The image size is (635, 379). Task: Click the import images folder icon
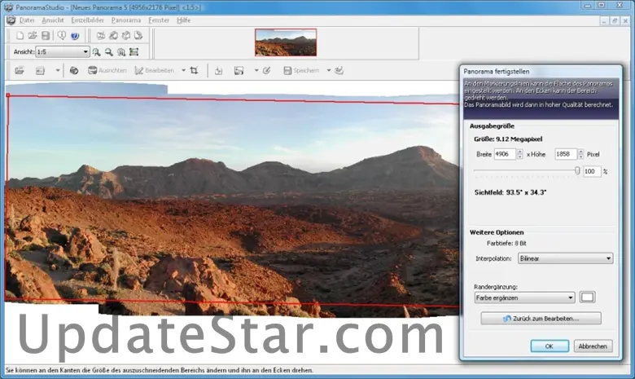(20, 71)
